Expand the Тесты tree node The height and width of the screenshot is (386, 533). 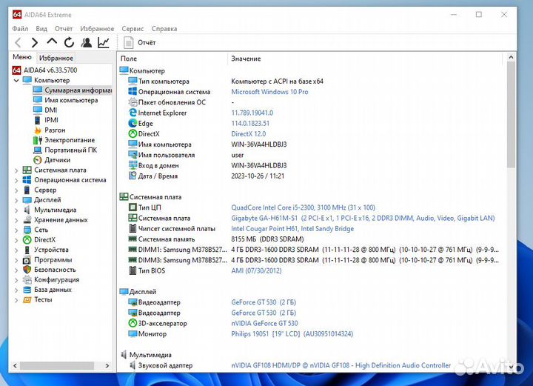[x=16, y=300]
